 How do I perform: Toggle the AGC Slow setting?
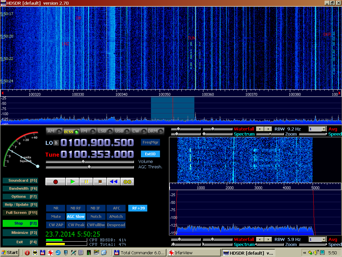[76, 217]
